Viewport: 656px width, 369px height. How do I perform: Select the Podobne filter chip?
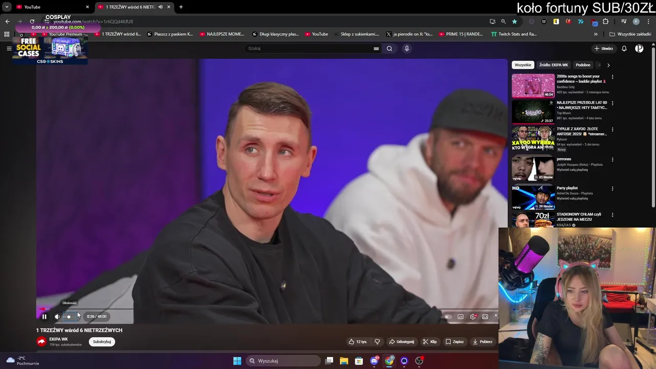[583, 65]
